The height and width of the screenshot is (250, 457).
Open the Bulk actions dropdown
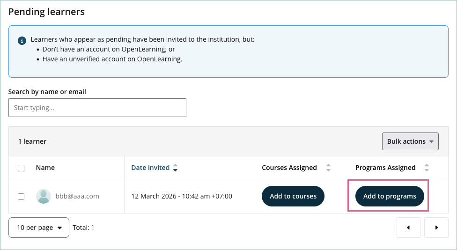410,141
